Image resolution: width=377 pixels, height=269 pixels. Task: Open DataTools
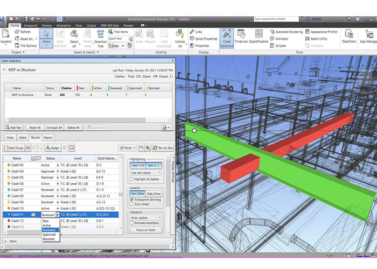pyautogui.click(x=348, y=37)
